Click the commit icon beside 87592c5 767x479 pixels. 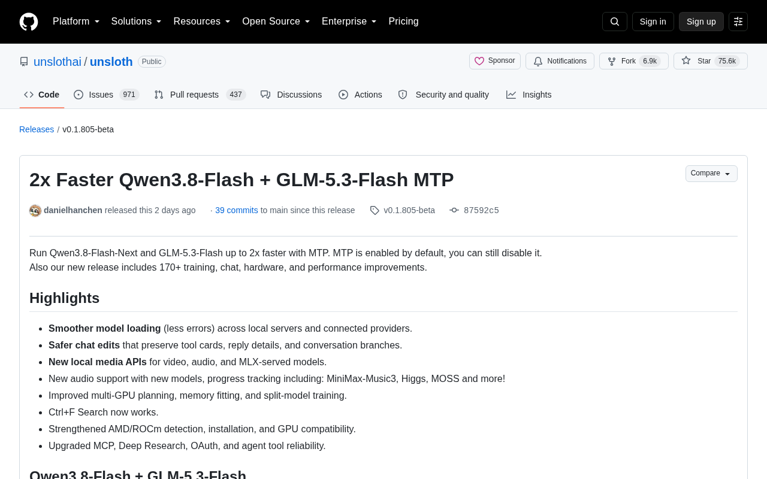click(454, 210)
